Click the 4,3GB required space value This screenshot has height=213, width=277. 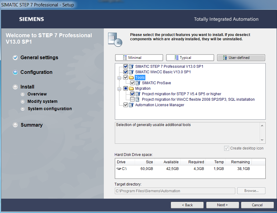(199, 169)
